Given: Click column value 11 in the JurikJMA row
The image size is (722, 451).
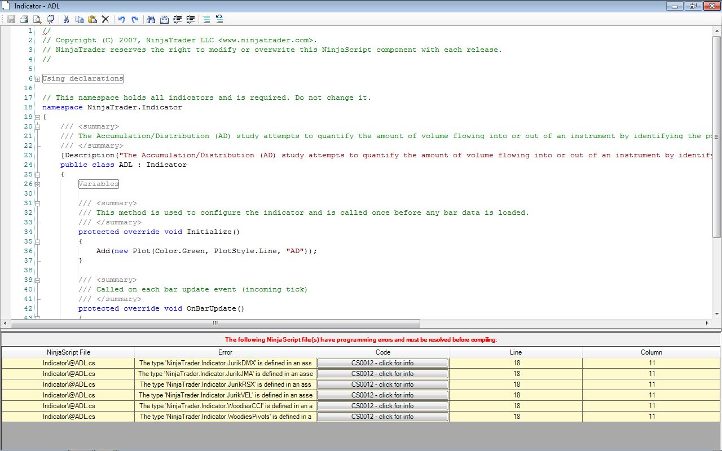Looking at the screenshot, I should click(x=651, y=374).
